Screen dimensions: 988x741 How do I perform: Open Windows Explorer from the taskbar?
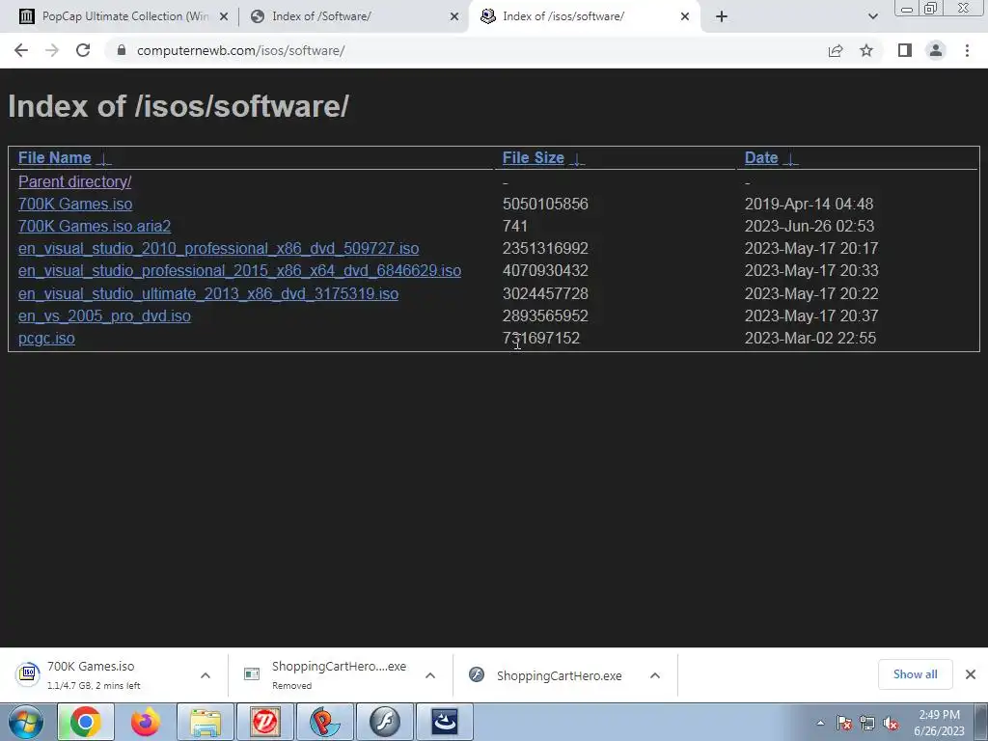click(205, 722)
